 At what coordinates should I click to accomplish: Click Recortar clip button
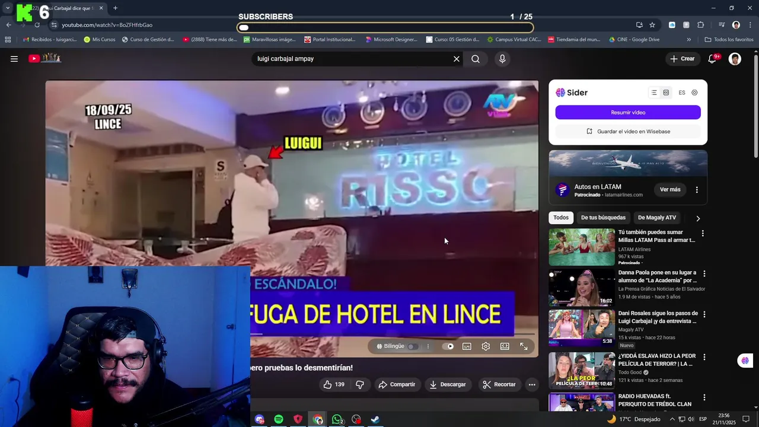point(499,384)
